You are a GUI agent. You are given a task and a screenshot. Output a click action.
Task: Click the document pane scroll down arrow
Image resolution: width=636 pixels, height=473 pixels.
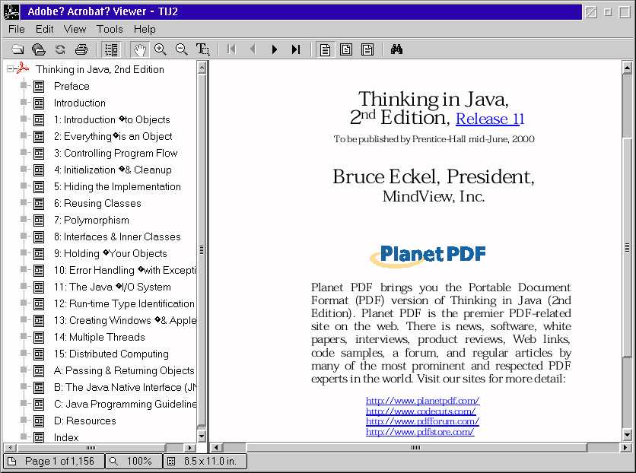tap(627, 436)
